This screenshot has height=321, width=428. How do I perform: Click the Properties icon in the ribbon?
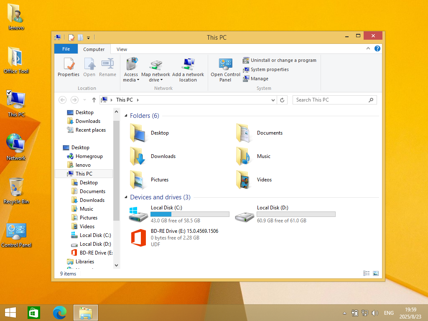click(x=69, y=64)
